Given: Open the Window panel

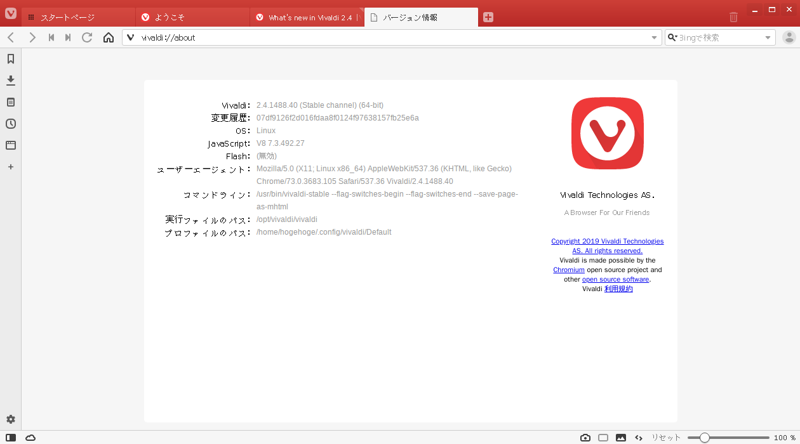Looking at the screenshot, I should (x=11, y=145).
